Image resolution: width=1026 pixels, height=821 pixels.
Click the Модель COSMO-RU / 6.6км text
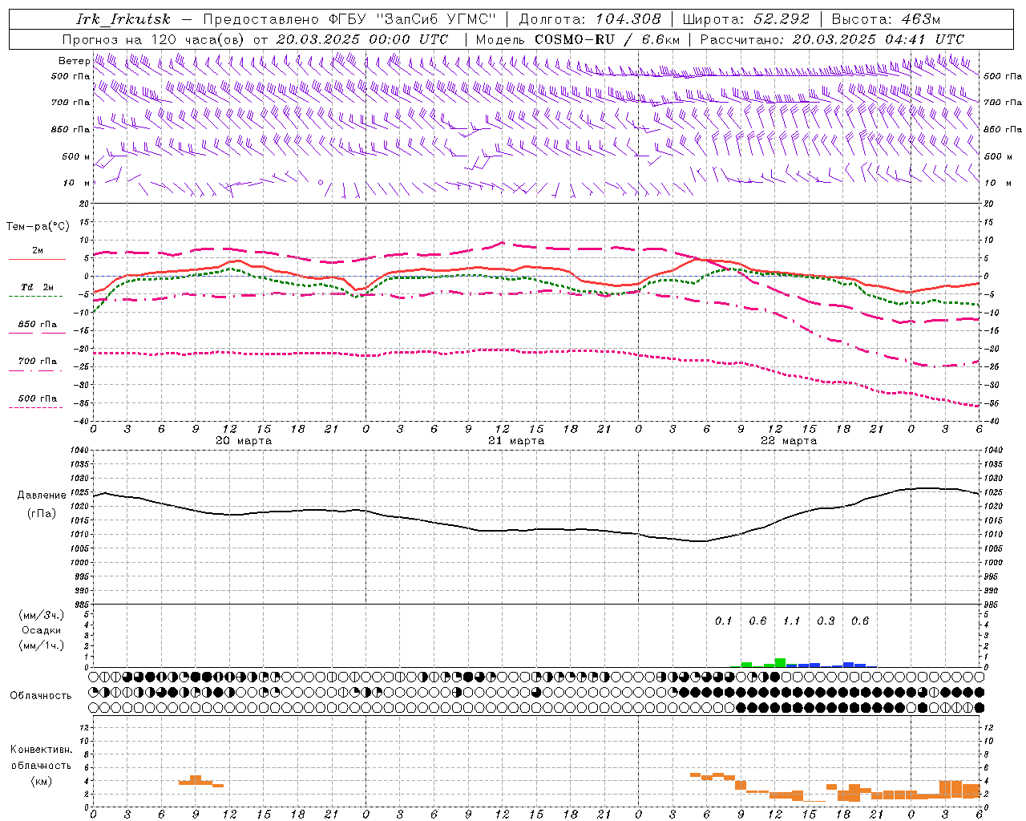pyautogui.click(x=577, y=39)
